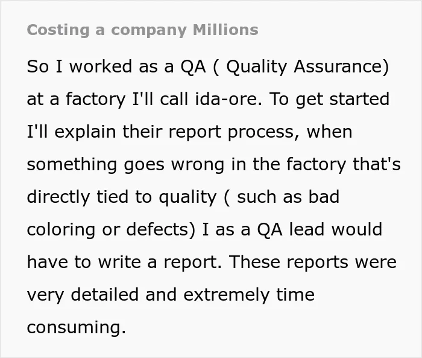The image size is (422, 358).
Task: Click the final word 'consuming.'
Action: (76, 327)
